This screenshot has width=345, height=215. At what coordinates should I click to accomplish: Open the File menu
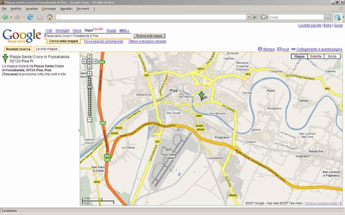coord(4,9)
